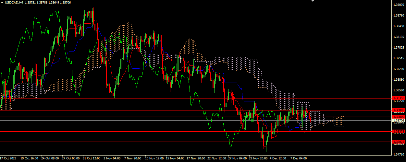Select the 1.35800 red price label

coord(399,117)
